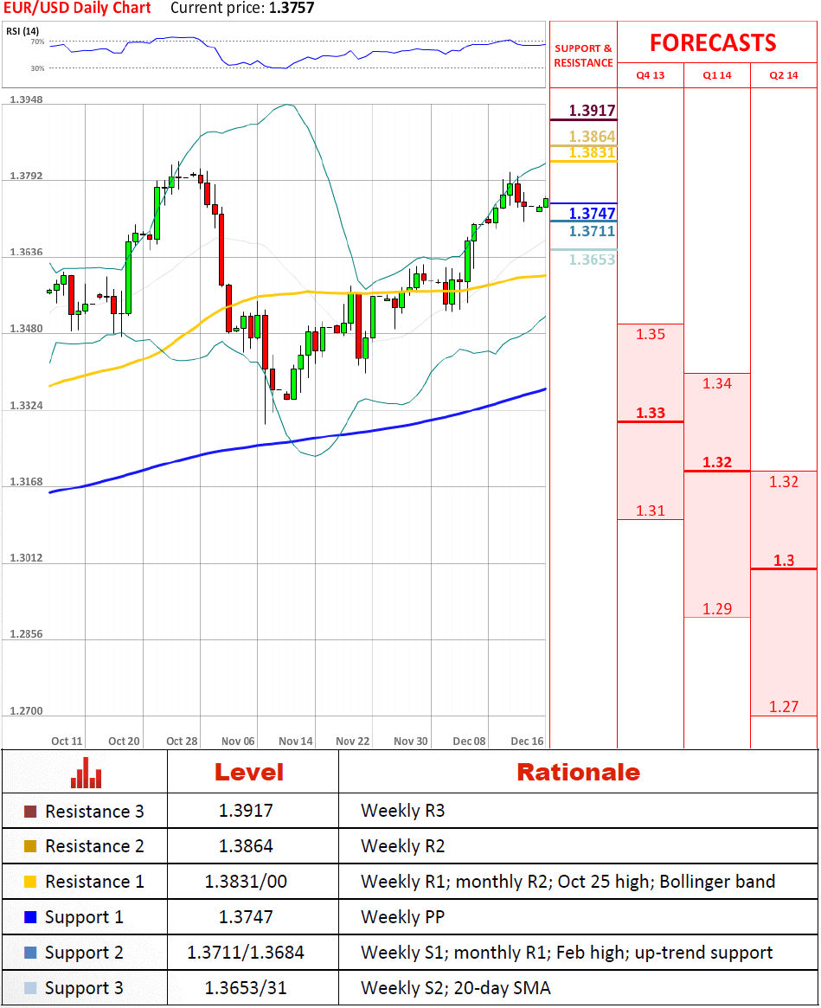Click the Nov 14 date on the time axis

[296, 742]
